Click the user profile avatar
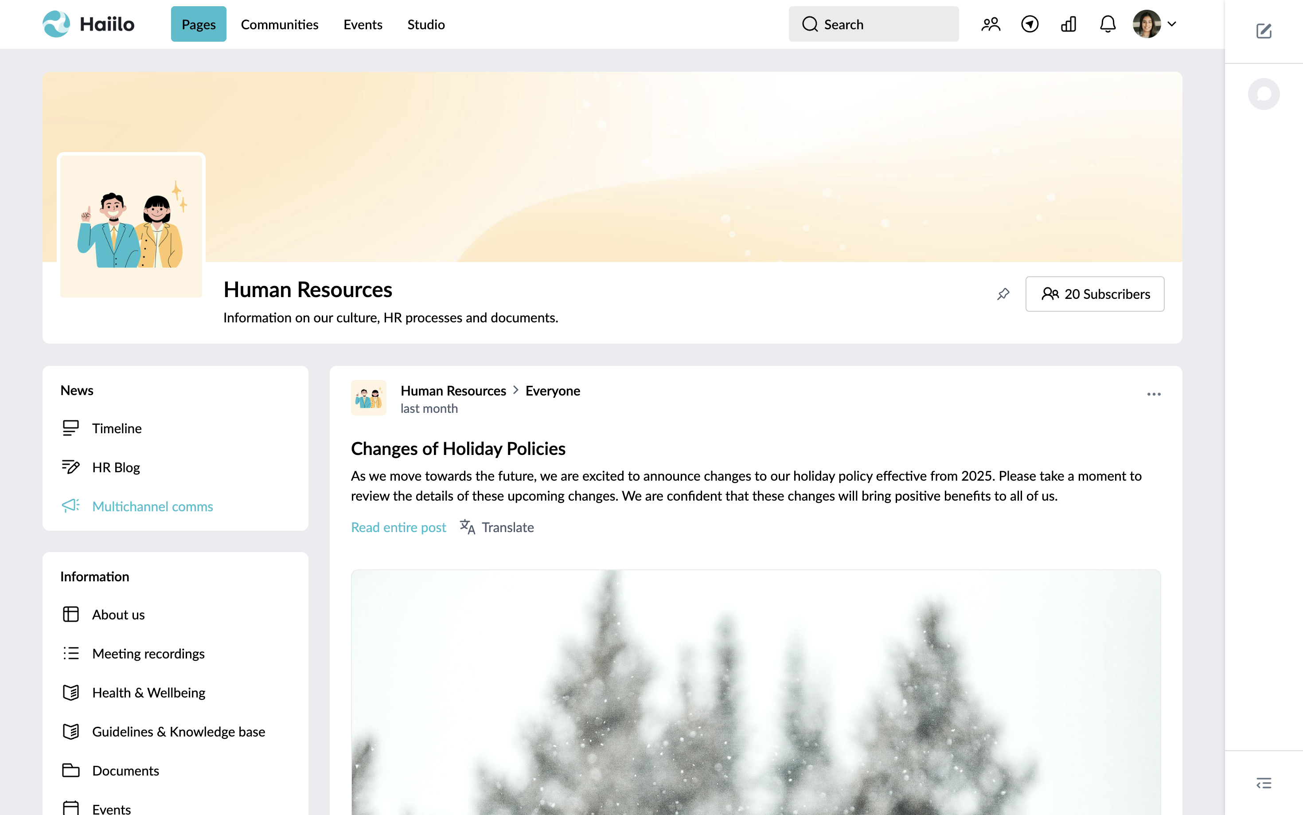Viewport: 1303px width, 815px height. (x=1146, y=24)
